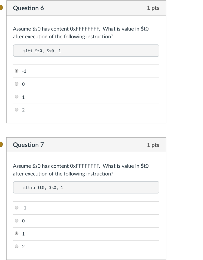Click the Question 6 header title

(28, 8)
